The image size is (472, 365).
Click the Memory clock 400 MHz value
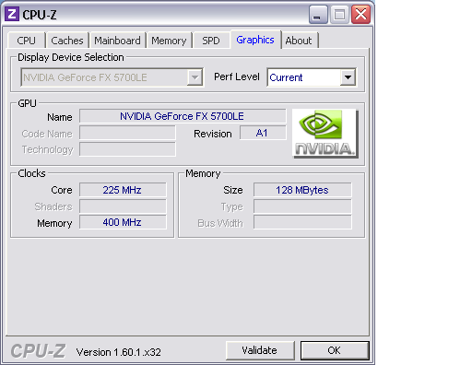(123, 222)
